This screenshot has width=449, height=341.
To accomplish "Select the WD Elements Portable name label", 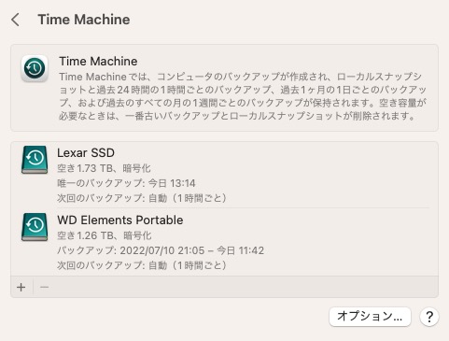I will (x=120, y=220).
